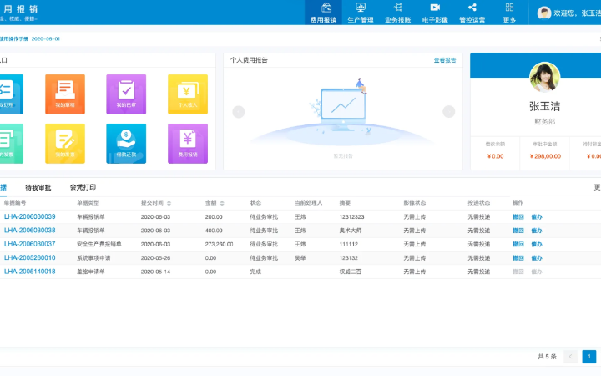Open document LHA-2006030037

click(x=29, y=244)
